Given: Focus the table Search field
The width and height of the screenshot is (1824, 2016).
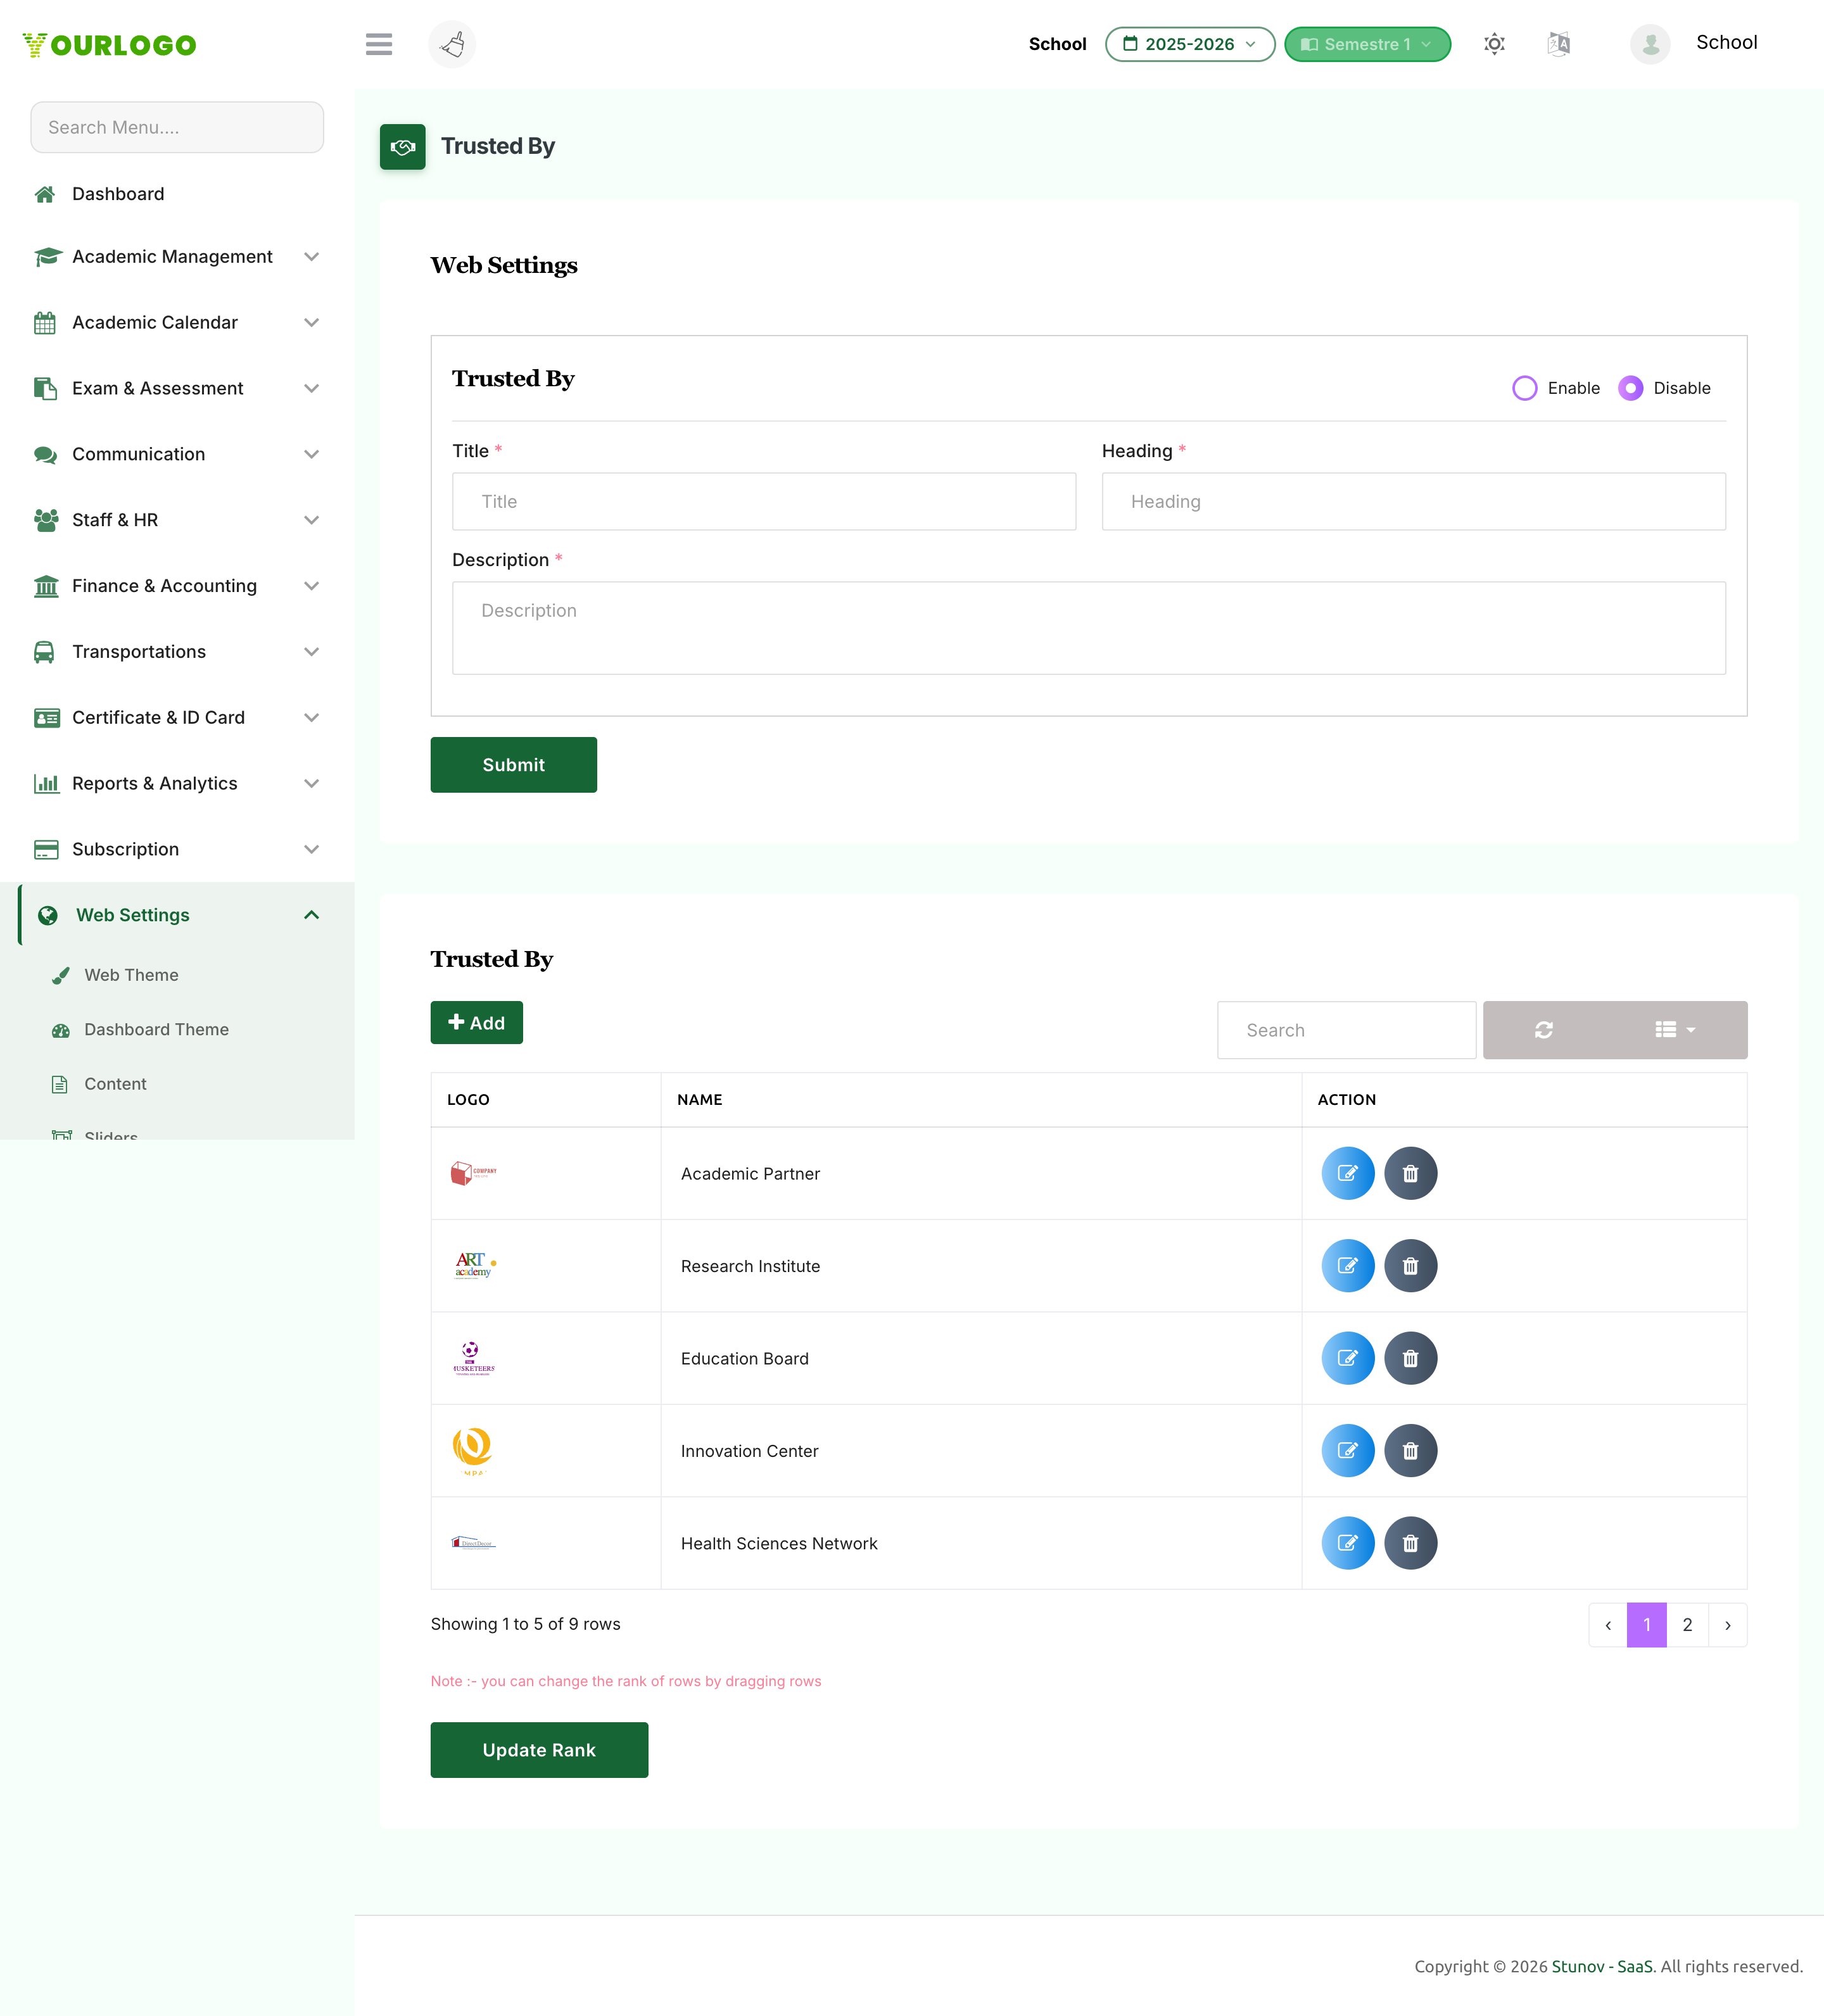Looking at the screenshot, I should [1347, 1030].
